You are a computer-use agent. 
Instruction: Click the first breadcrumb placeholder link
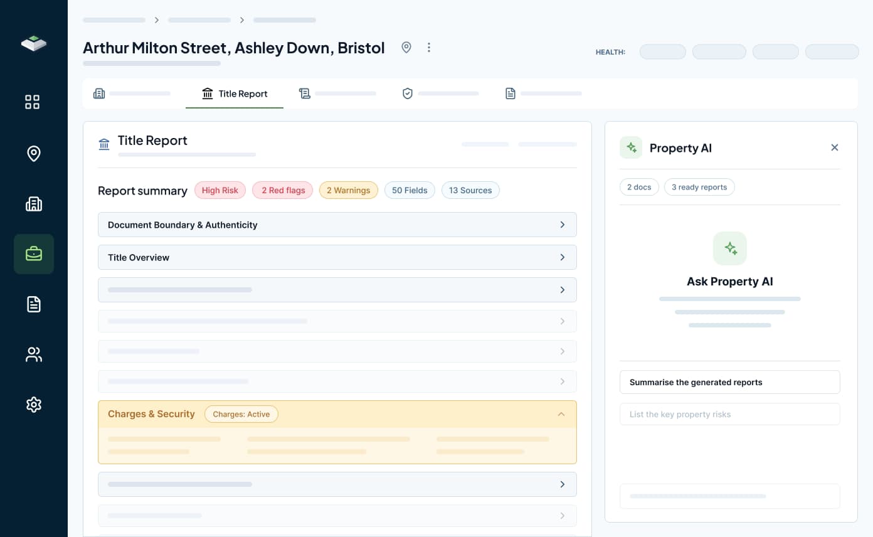[x=114, y=20]
